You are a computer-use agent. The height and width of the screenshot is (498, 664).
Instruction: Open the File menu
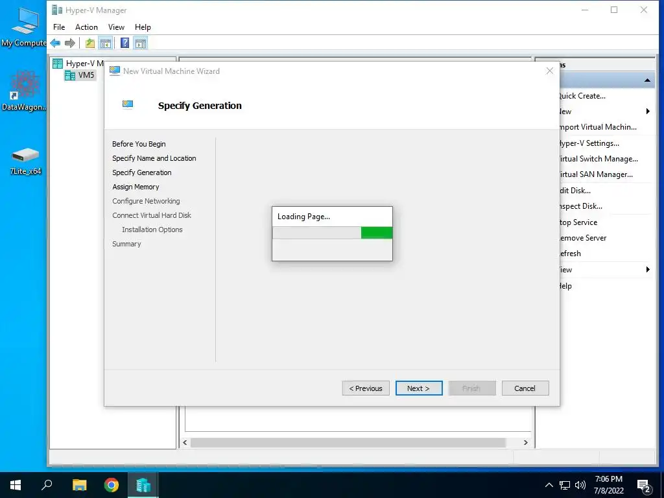[59, 27]
